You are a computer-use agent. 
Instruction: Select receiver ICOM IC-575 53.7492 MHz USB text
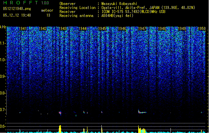pyautogui.click(x=133, y=12)
